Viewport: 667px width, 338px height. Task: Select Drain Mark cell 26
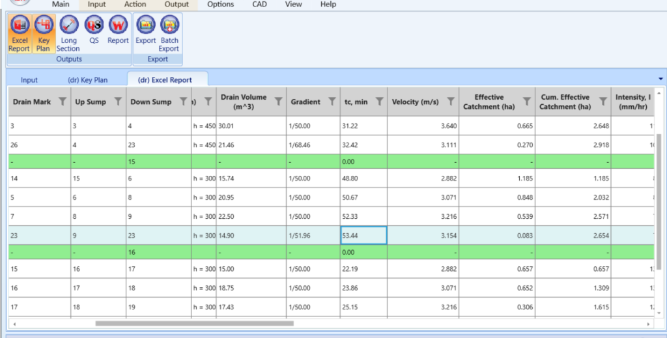pyautogui.click(x=39, y=145)
